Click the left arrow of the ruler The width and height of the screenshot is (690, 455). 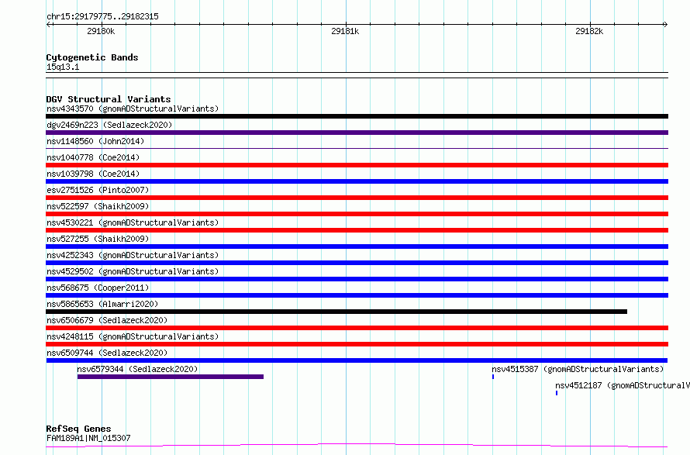[x=48, y=24]
